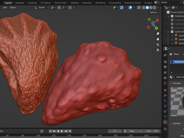This screenshot has width=184, height=138.
Task: Switch to the UV Editing workspace tab
Action: 45,3
